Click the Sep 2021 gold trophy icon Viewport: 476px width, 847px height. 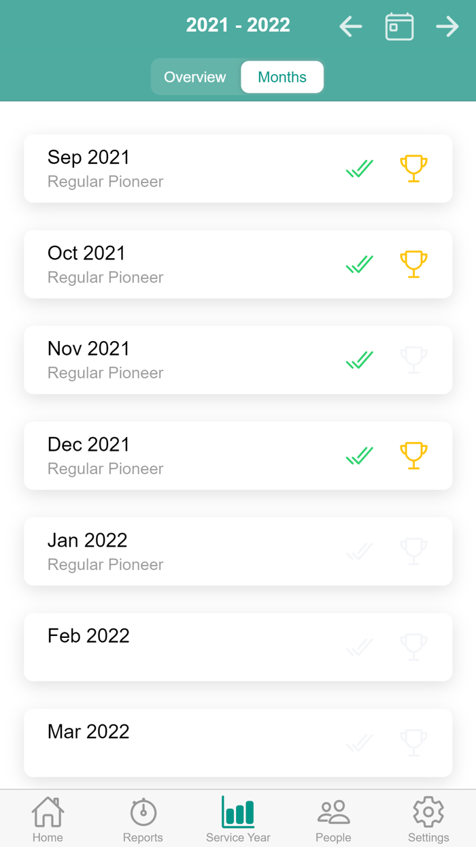point(413,168)
